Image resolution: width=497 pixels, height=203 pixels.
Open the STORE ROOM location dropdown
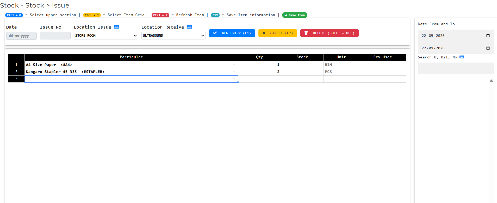tap(106, 36)
